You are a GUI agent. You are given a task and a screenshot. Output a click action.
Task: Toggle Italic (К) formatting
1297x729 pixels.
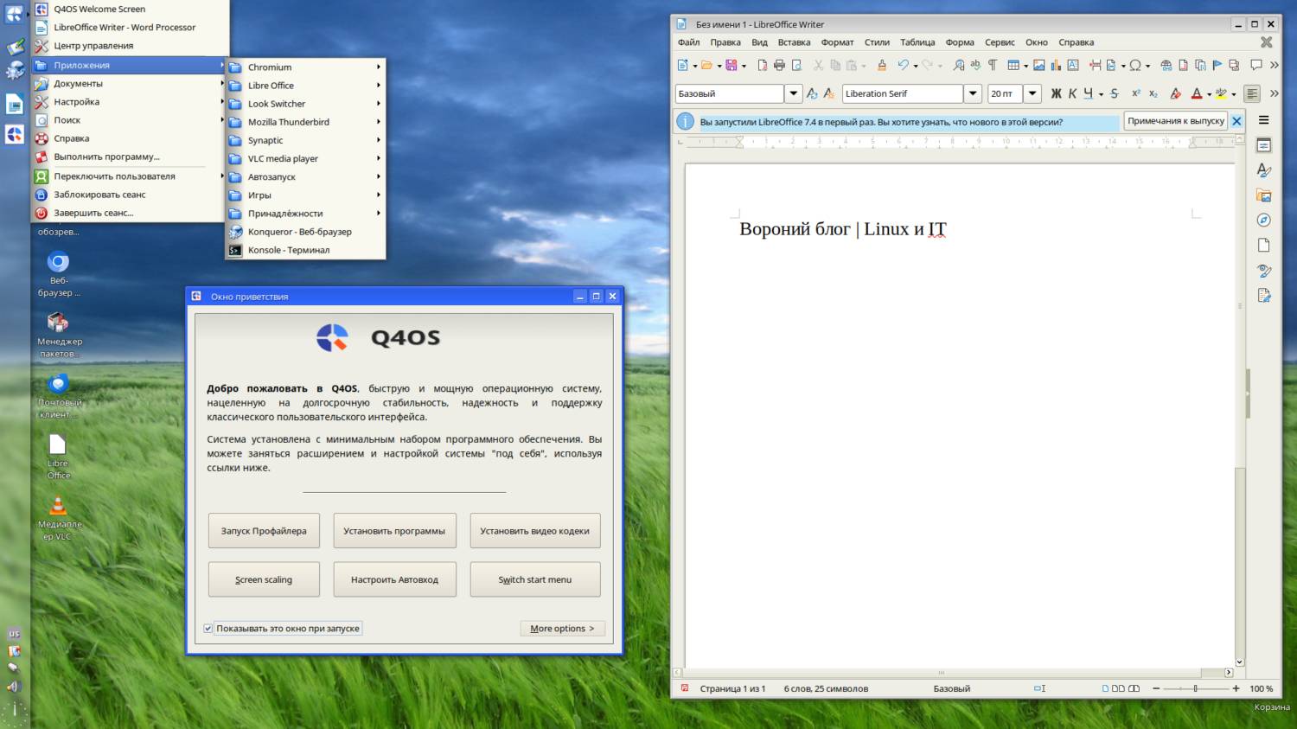pyautogui.click(x=1072, y=93)
